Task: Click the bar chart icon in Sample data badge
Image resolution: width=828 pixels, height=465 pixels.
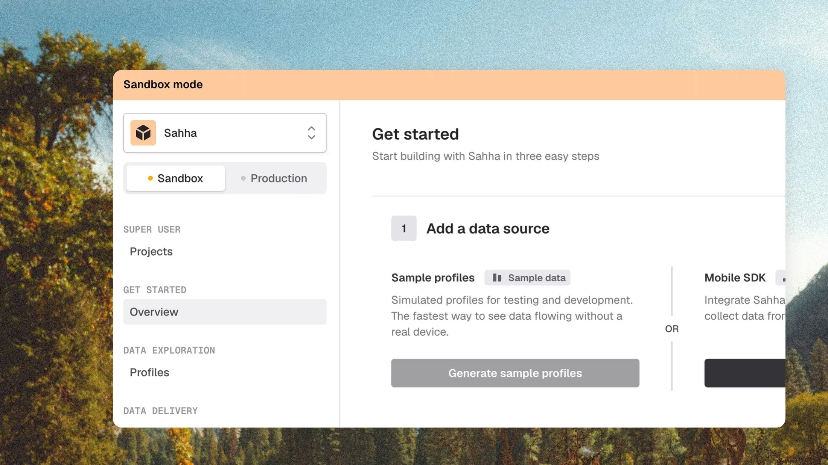Action: pos(497,278)
